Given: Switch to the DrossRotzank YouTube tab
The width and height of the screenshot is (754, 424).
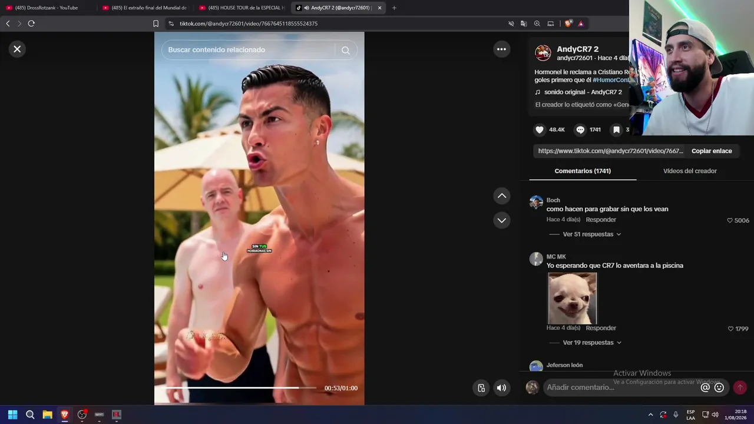Looking at the screenshot, I should 47,8.
